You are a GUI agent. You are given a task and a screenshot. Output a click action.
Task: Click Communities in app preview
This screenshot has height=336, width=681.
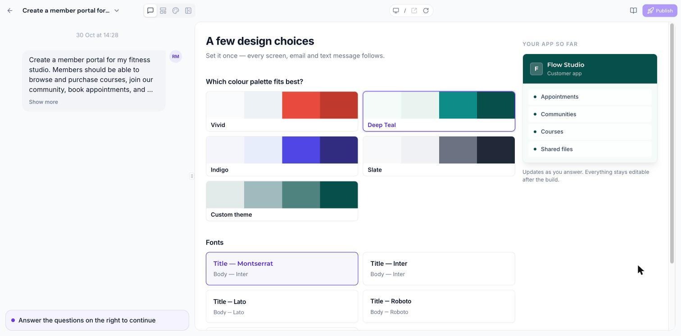point(590,114)
